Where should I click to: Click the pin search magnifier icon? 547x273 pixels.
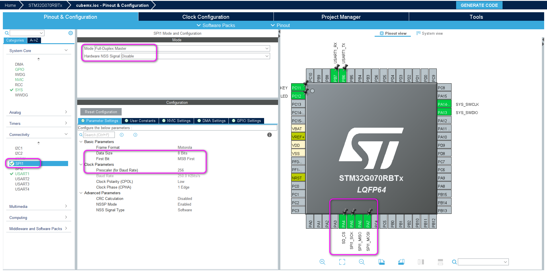(x=454, y=262)
